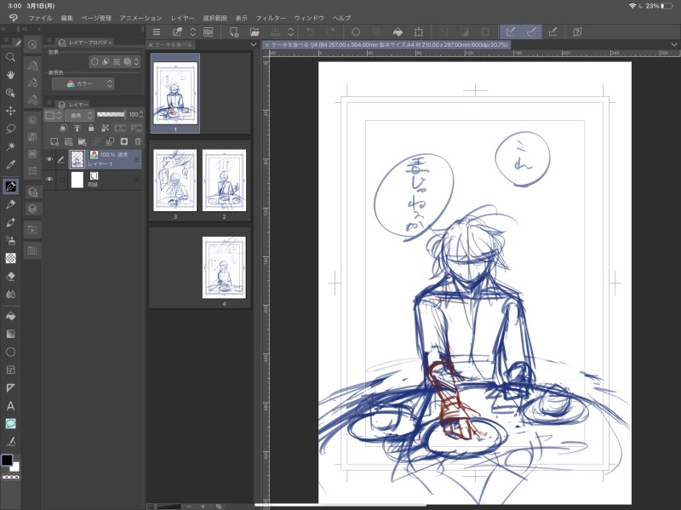Select the Pencil tool
Viewport: 681px width, 510px height.
pos(10,204)
